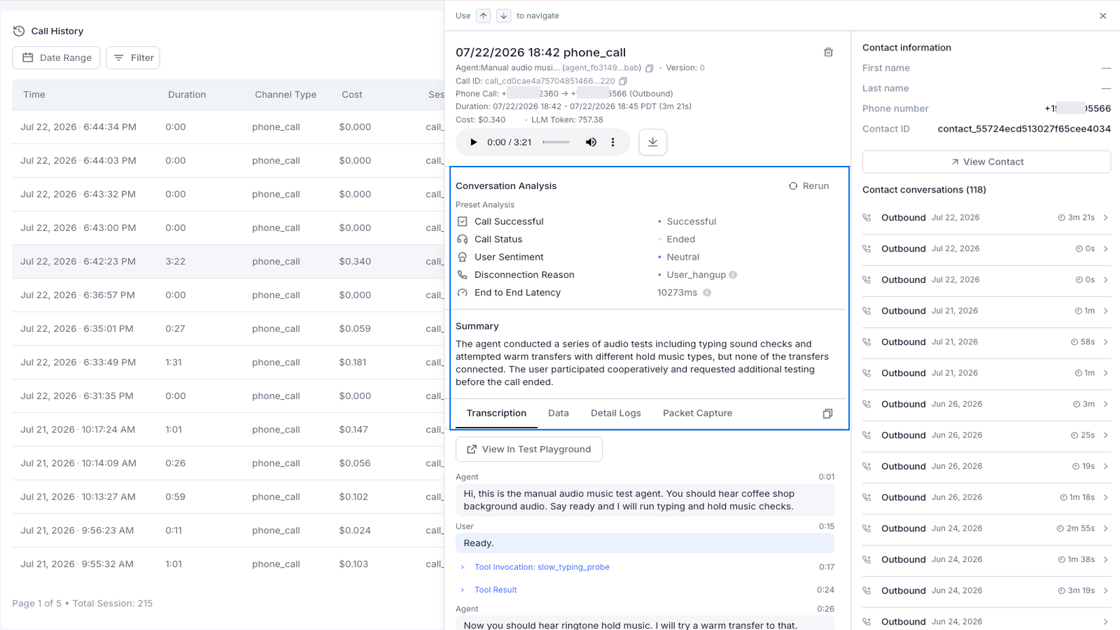This screenshot has width=1120, height=630.
Task: Open Outbound Jul 22, 2026 3m 21s conversation
Action: tap(986, 218)
